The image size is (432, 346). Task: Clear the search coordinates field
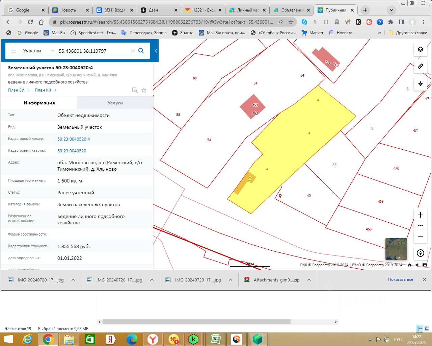tap(133, 51)
